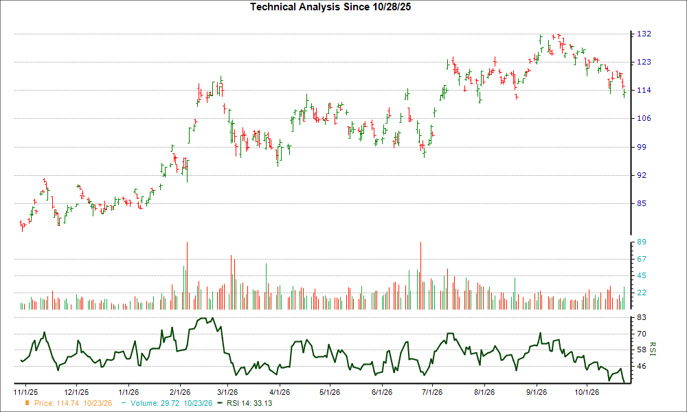Image resolution: width=687 pixels, height=412 pixels.
Task: Click the 6/1/26 date label
Action: [x=381, y=392]
